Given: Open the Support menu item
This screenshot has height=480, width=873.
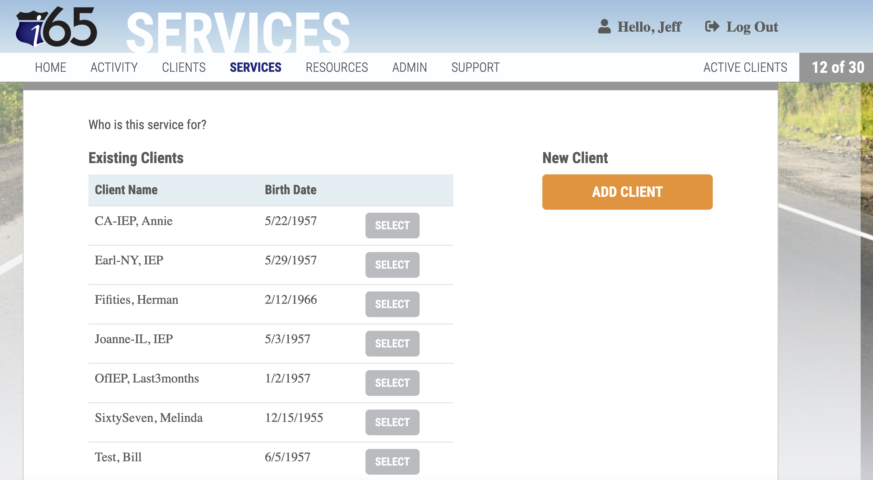Looking at the screenshot, I should pyautogui.click(x=475, y=67).
